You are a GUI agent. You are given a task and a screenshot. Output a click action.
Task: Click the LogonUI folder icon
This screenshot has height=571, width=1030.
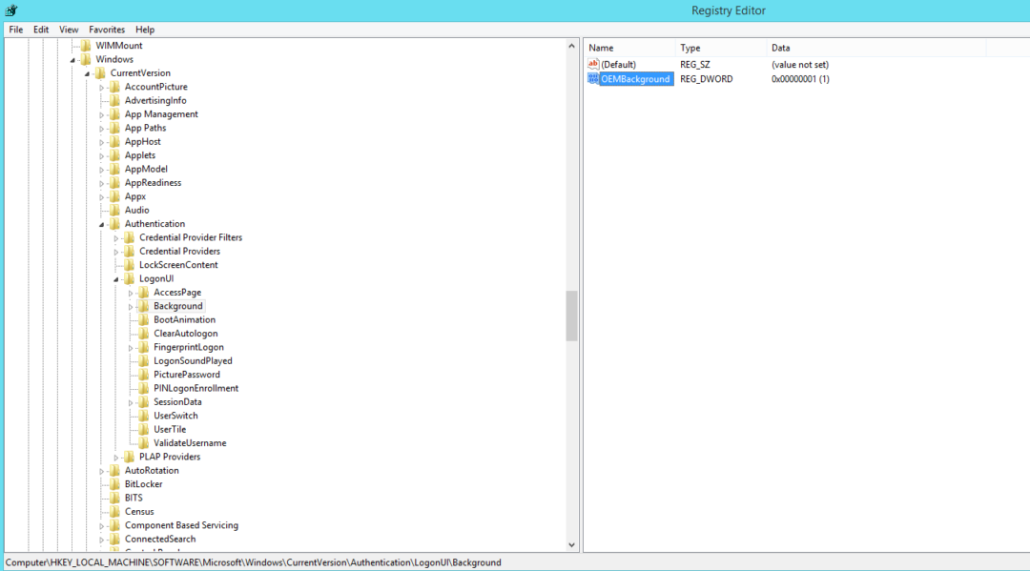[x=129, y=279]
